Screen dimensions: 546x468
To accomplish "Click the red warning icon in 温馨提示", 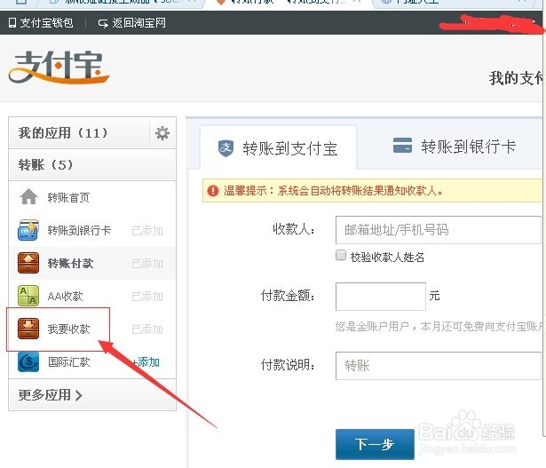I will click(213, 191).
